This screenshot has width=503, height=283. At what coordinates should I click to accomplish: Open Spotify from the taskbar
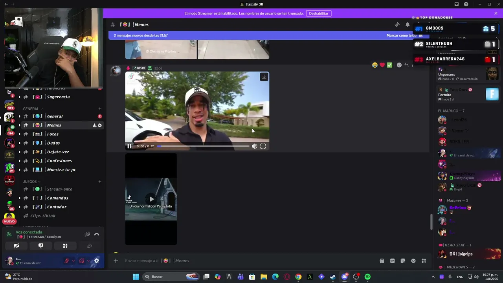(x=367, y=277)
